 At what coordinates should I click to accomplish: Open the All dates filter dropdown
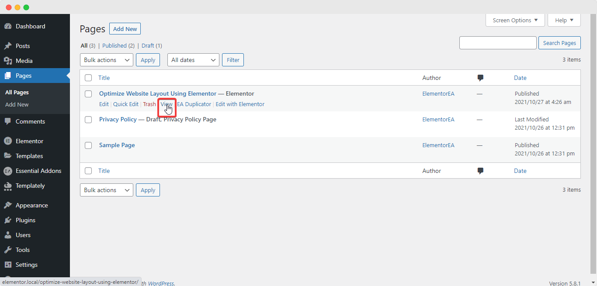point(193,60)
